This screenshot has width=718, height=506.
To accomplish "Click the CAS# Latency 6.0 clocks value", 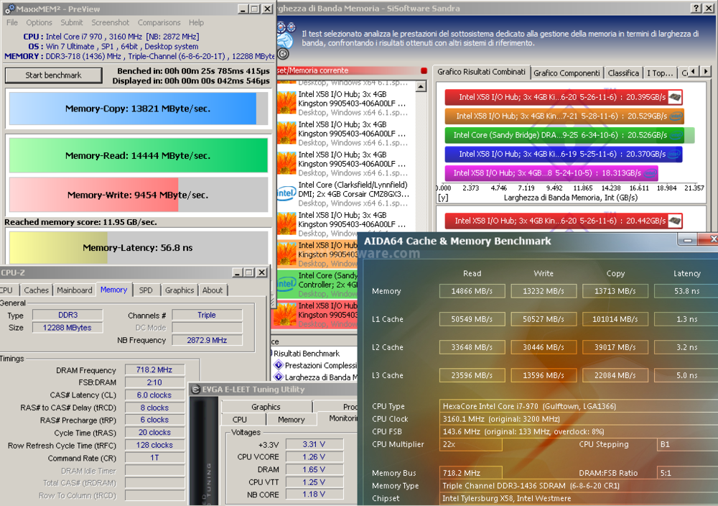I will pos(154,395).
